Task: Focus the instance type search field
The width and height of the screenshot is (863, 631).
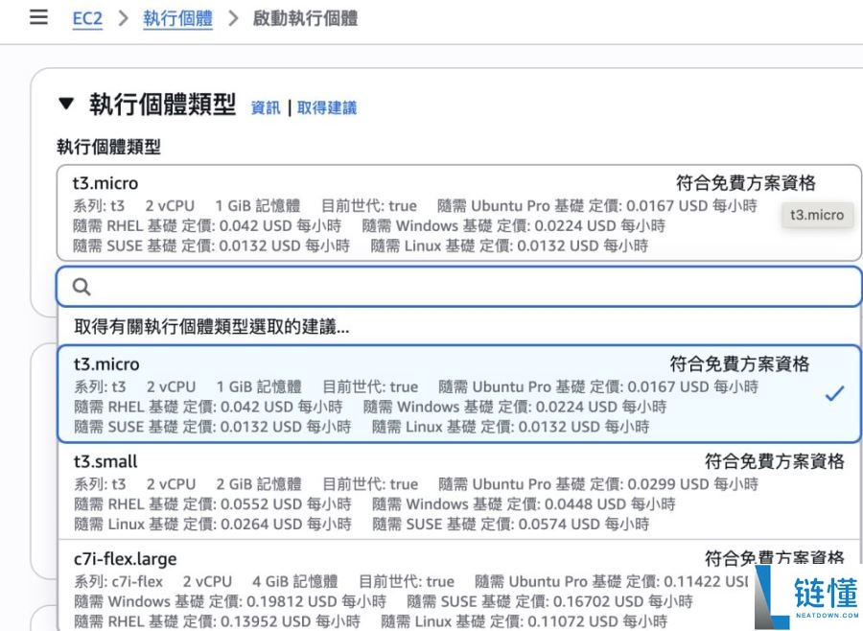Action: tap(458, 287)
